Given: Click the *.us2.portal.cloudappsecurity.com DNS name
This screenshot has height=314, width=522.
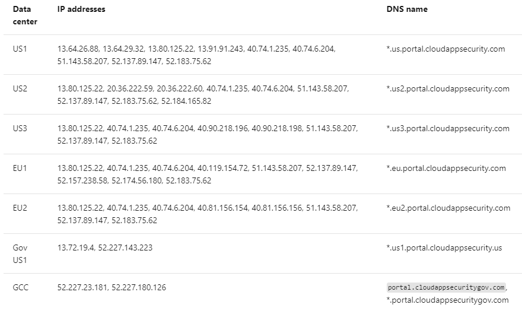Looking at the screenshot, I should pos(448,89).
